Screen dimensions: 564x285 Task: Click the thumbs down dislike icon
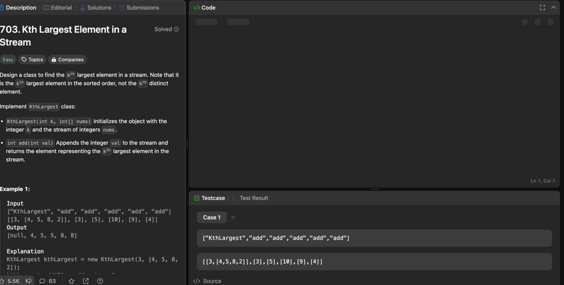(29, 280)
